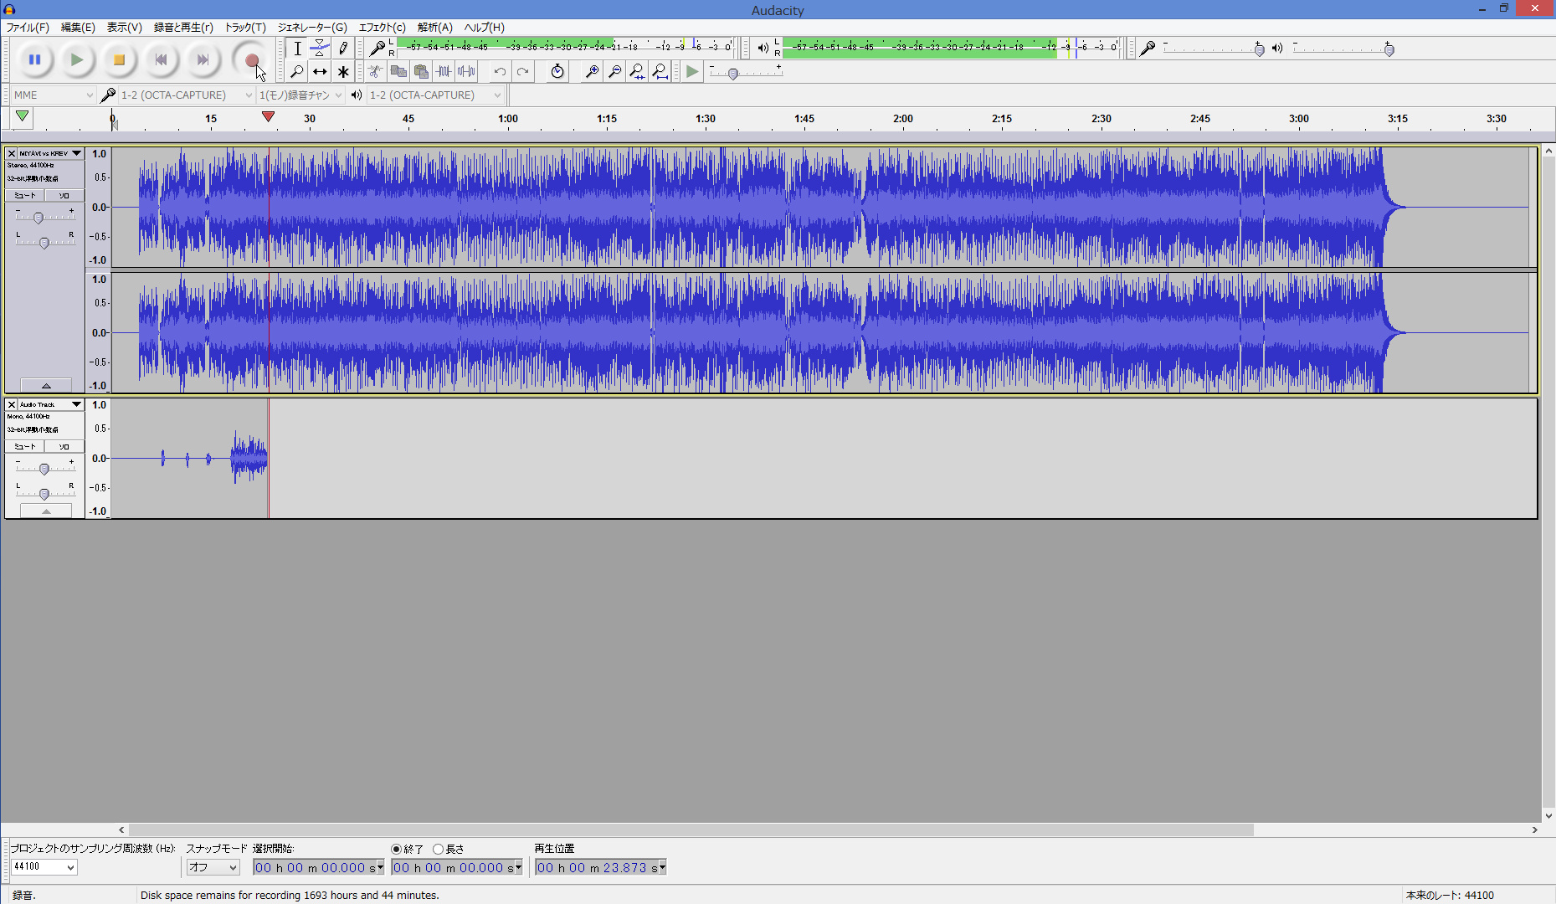Click the red Record button
The image size is (1556, 904).
click(x=251, y=59)
